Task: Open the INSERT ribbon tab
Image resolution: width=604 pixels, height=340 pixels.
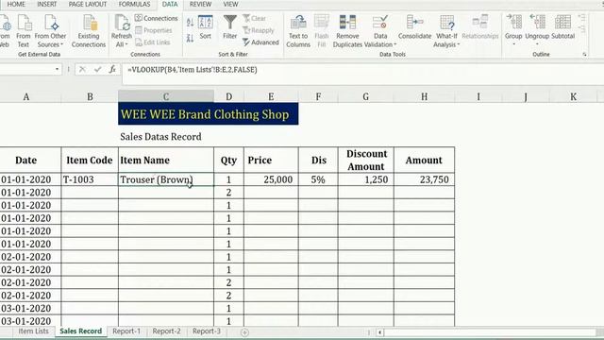Action: tap(46, 4)
